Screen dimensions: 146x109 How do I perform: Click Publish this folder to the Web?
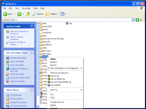click(x=19, y=70)
